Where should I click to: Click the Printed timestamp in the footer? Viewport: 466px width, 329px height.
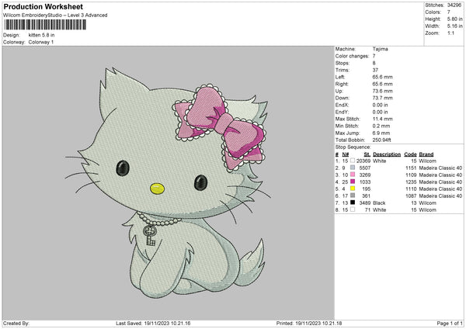click(x=309, y=323)
